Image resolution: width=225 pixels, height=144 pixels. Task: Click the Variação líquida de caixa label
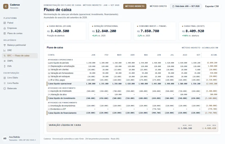click(x=65, y=125)
